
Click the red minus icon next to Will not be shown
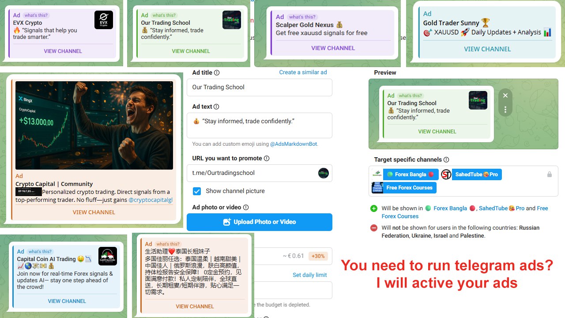[x=374, y=228]
